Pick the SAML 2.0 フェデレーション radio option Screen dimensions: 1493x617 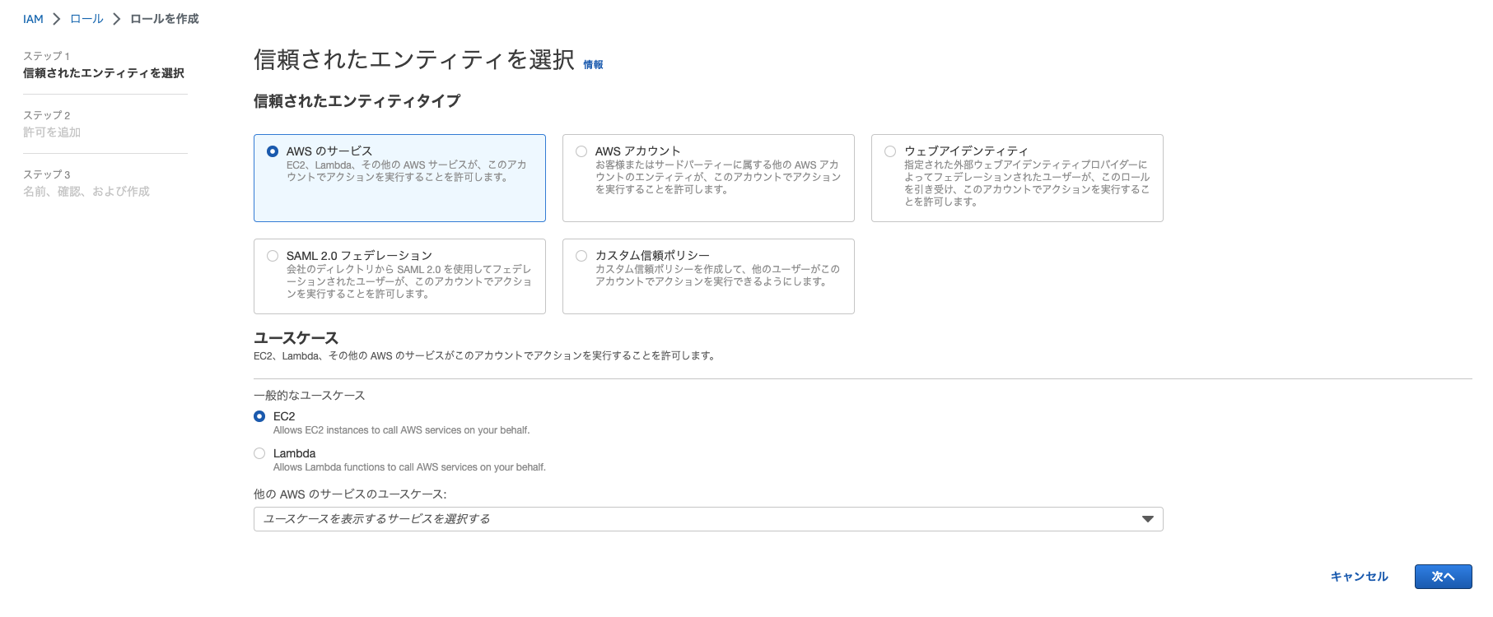click(273, 256)
